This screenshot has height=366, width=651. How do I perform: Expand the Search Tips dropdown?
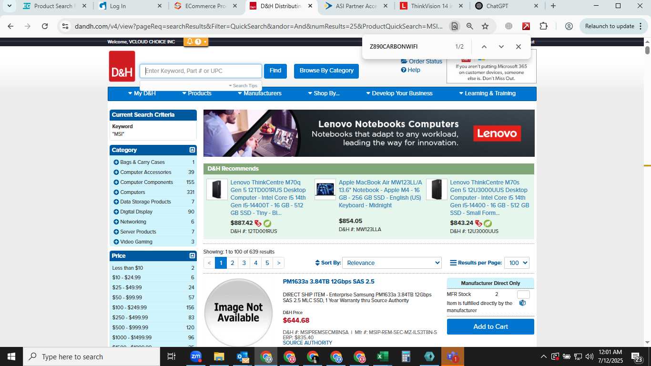point(243,86)
